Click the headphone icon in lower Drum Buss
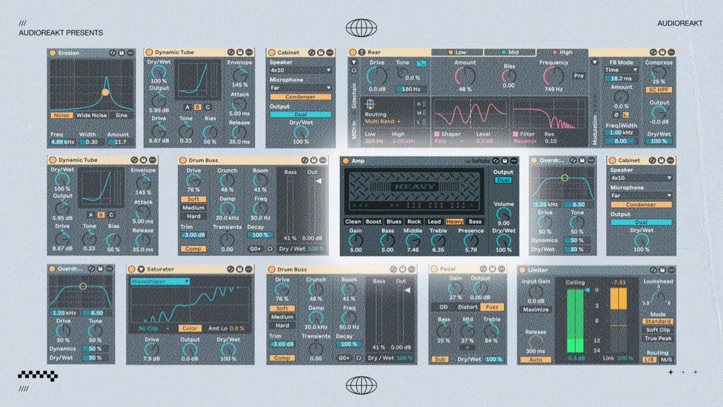The image size is (723, 407). [360, 358]
